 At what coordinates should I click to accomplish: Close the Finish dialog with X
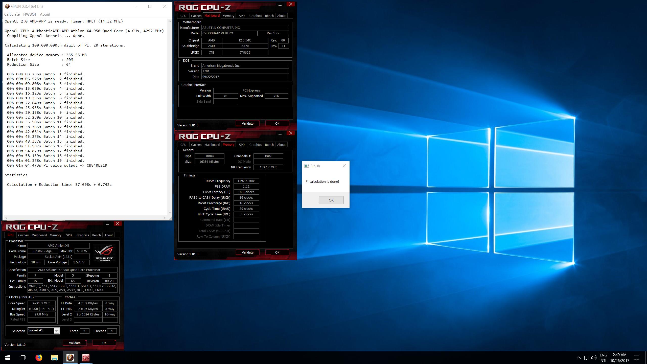click(344, 166)
